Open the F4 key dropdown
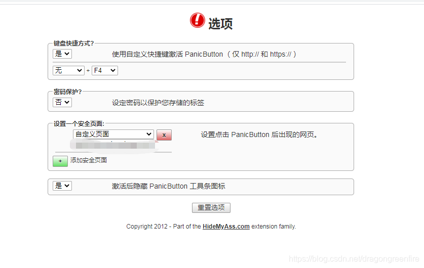The image size is (424, 268). [x=105, y=70]
